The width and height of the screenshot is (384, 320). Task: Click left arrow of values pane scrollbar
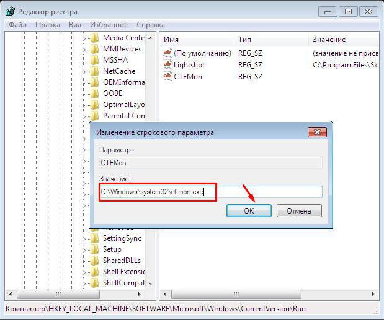pyautogui.click(x=165, y=294)
